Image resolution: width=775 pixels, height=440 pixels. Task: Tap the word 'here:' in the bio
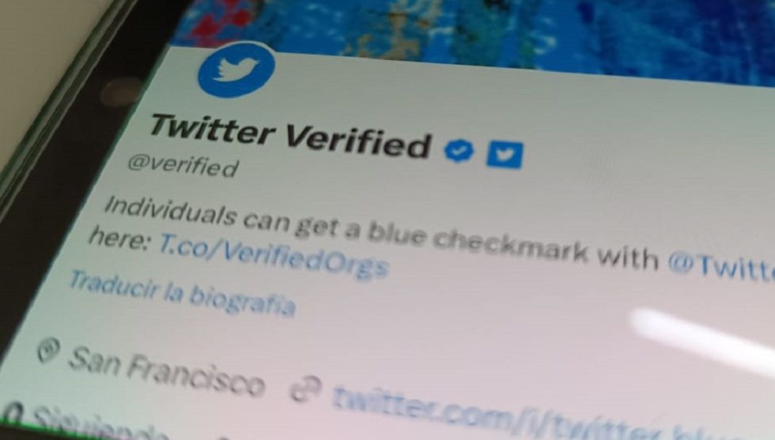119,236
